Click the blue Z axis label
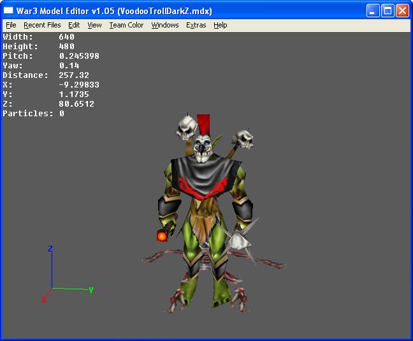The height and width of the screenshot is (341, 413). 50,248
